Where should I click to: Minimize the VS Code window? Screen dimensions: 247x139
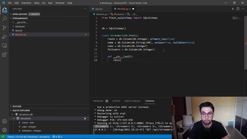pos(225,3)
